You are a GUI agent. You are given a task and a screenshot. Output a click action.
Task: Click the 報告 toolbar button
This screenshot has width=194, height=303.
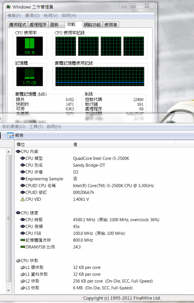[15, 135]
